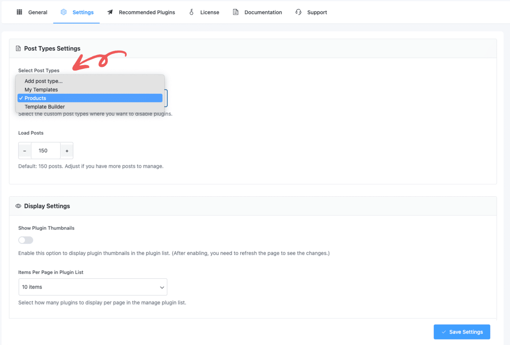This screenshot has width=510, height=345.
Task: Enable the Show Plugin Thumbnails toggle
Action: (x=25, y=240)
